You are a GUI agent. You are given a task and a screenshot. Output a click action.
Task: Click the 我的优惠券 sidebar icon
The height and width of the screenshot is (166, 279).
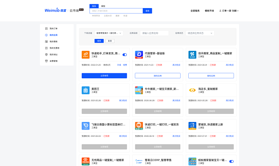(46, 48)
